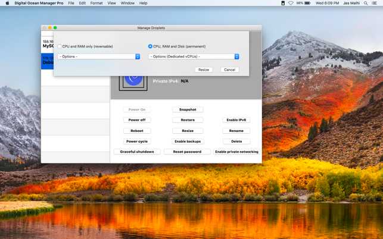Screen dimensions: 383x239
Task: Confirm with the dialog Resize button
Action: [x=204, y=70]
